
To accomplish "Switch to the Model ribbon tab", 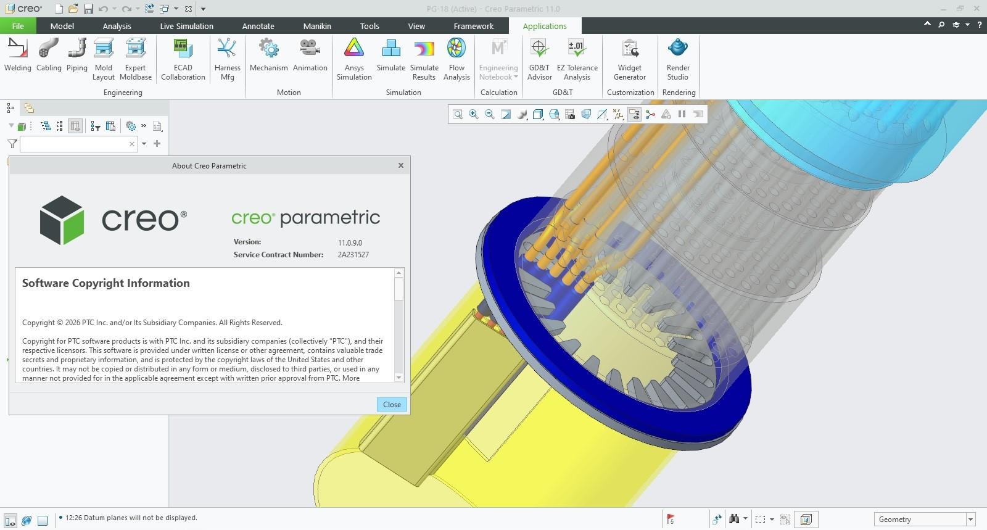I will (x=62, y=26).
